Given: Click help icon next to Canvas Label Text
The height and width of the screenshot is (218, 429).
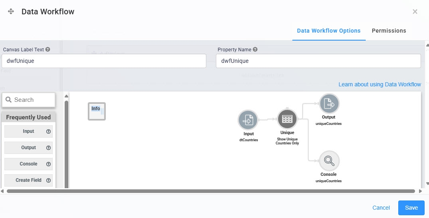Looking at the screenshot, I should (x=47, y=49).
